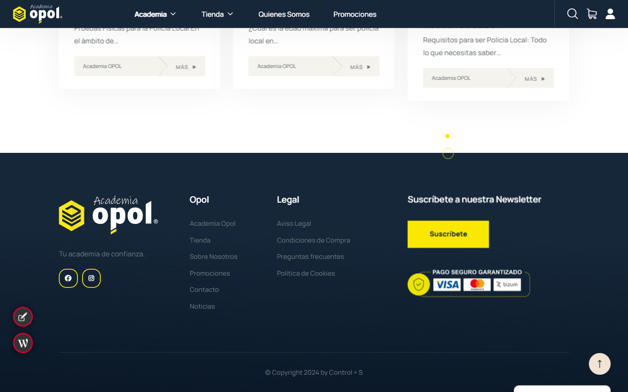628x392 pixels.
Task: Open the user account icon
Action: [610, 14]
